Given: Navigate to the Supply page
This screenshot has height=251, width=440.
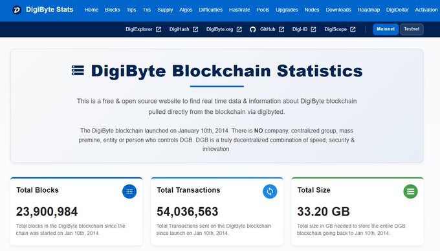Looking at the screenshot, I should pyautogui.click(x=165, y=10).
